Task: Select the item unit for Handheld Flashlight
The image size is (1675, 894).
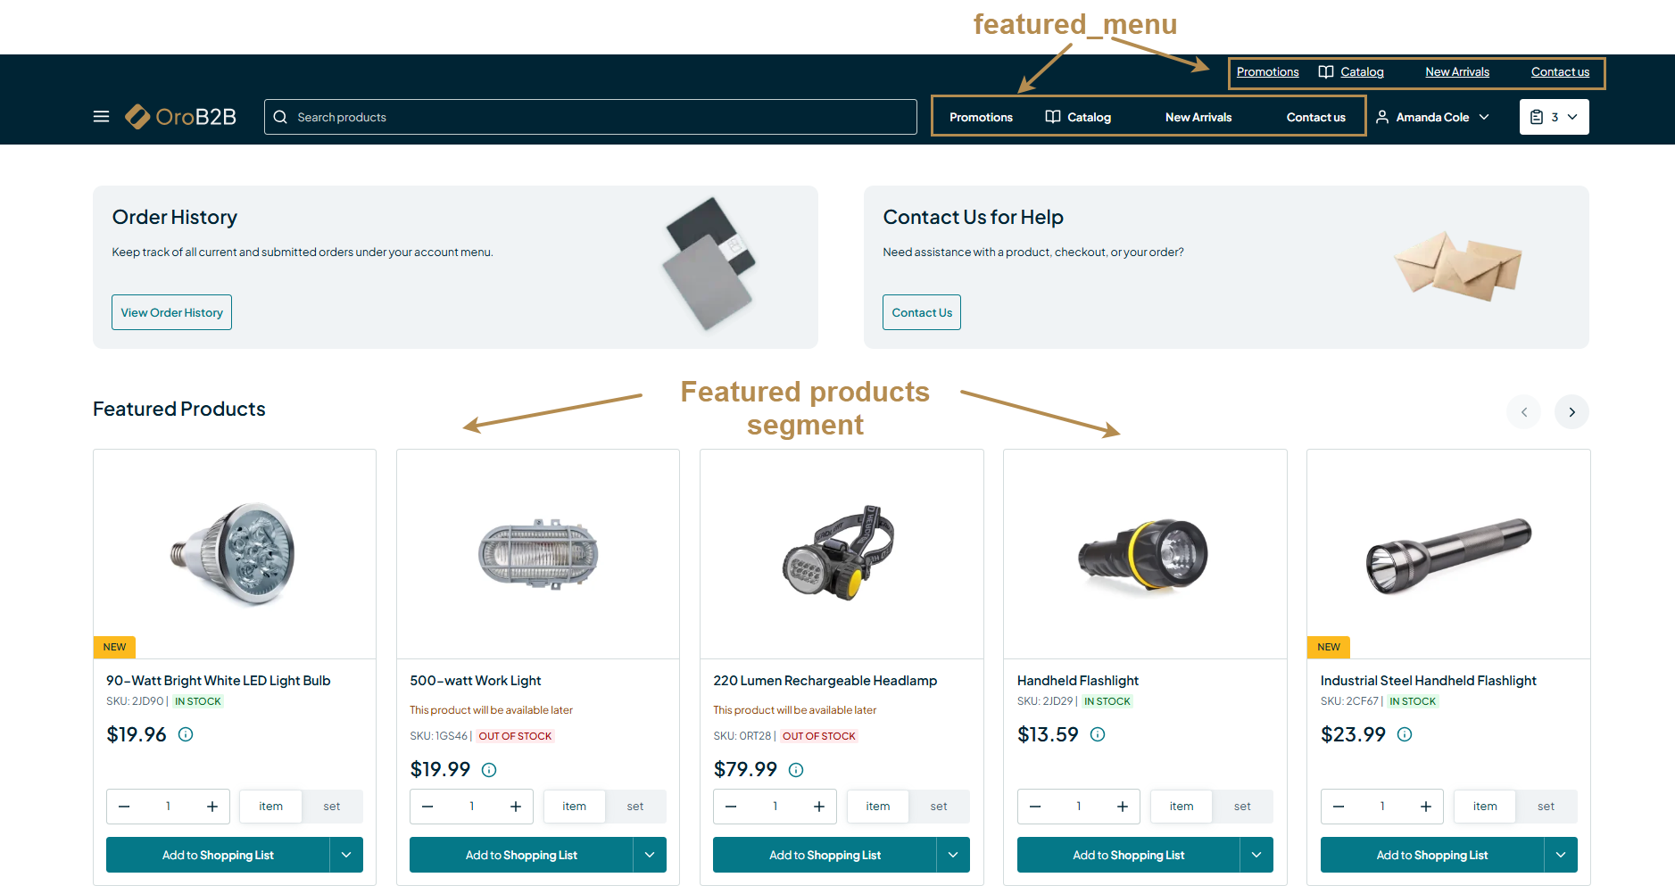Action: point(1181,807)
